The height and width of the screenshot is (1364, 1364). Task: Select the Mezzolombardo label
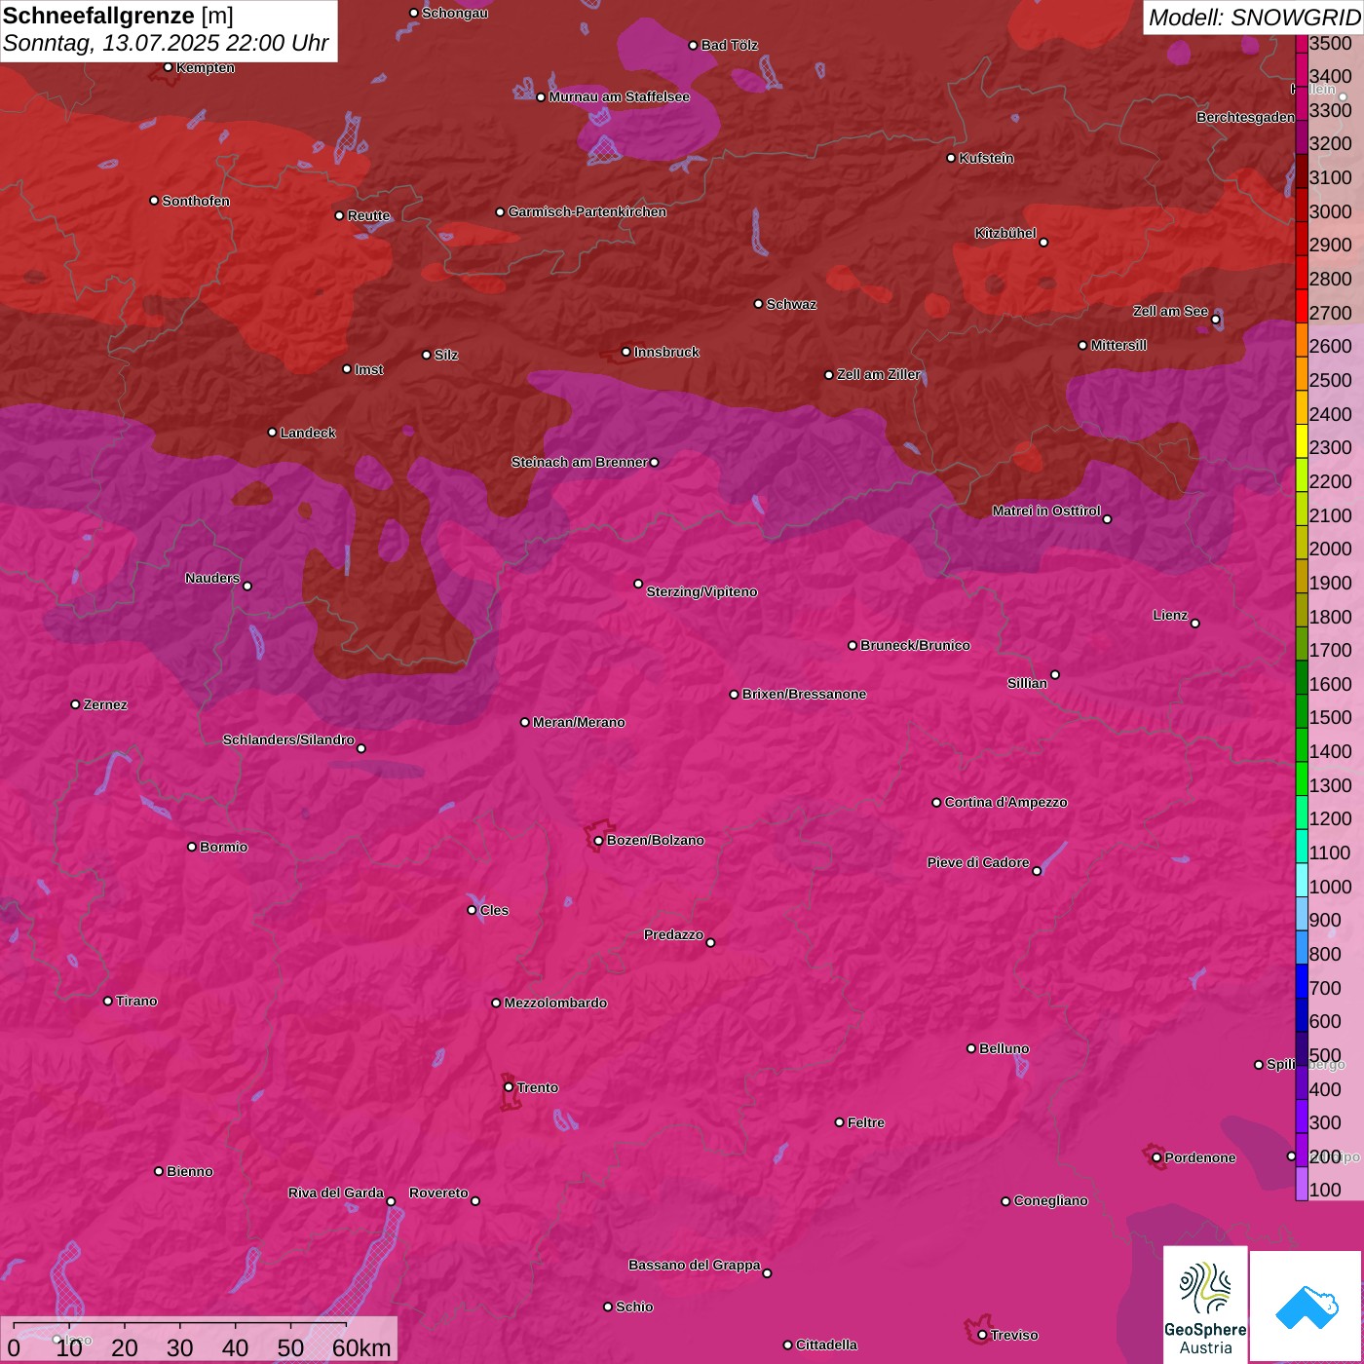tap(555, 1003)
